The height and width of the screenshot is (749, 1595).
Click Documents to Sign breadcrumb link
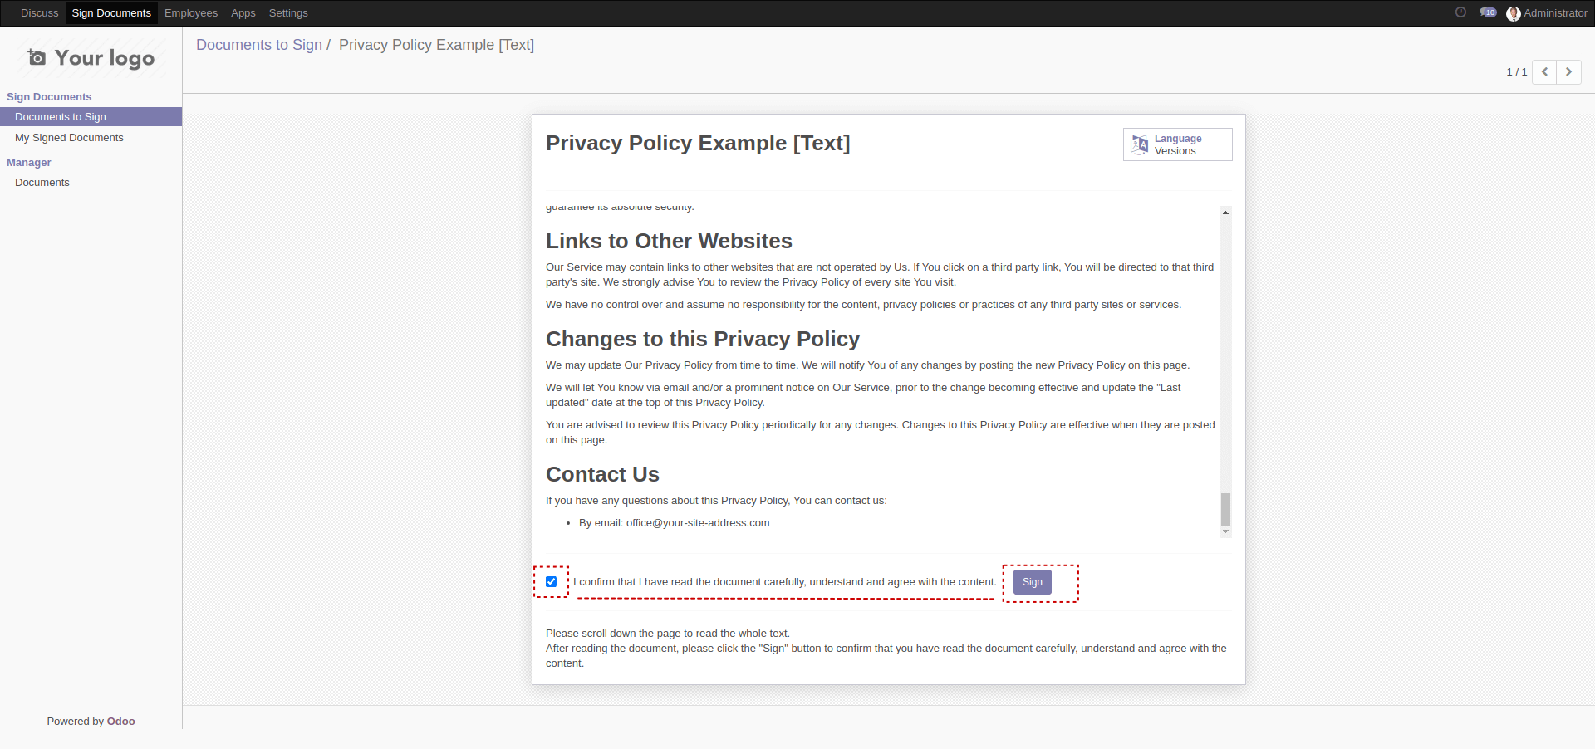click(x=258, y=45)
